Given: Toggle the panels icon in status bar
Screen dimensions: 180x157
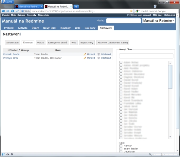Looking at the screenshot, I should (x=4, y=154).
